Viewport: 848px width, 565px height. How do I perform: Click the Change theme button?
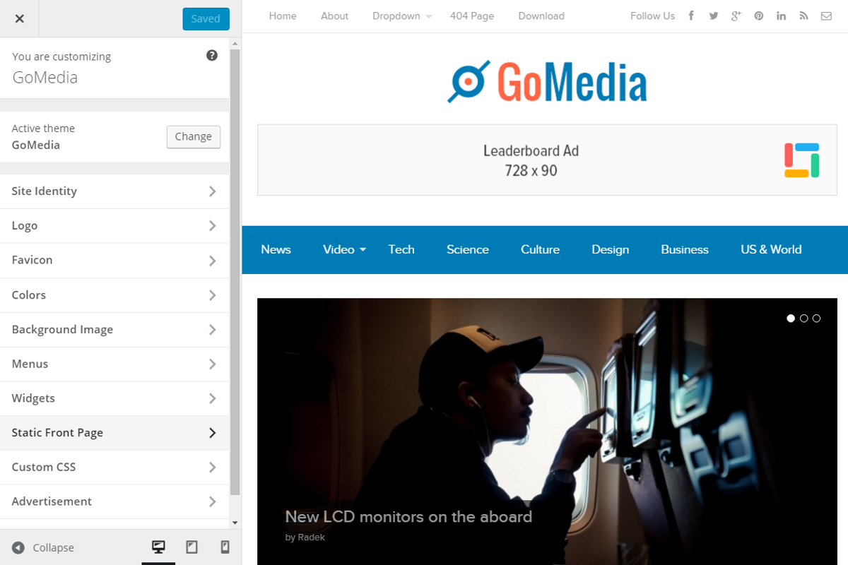click(194, 137)
